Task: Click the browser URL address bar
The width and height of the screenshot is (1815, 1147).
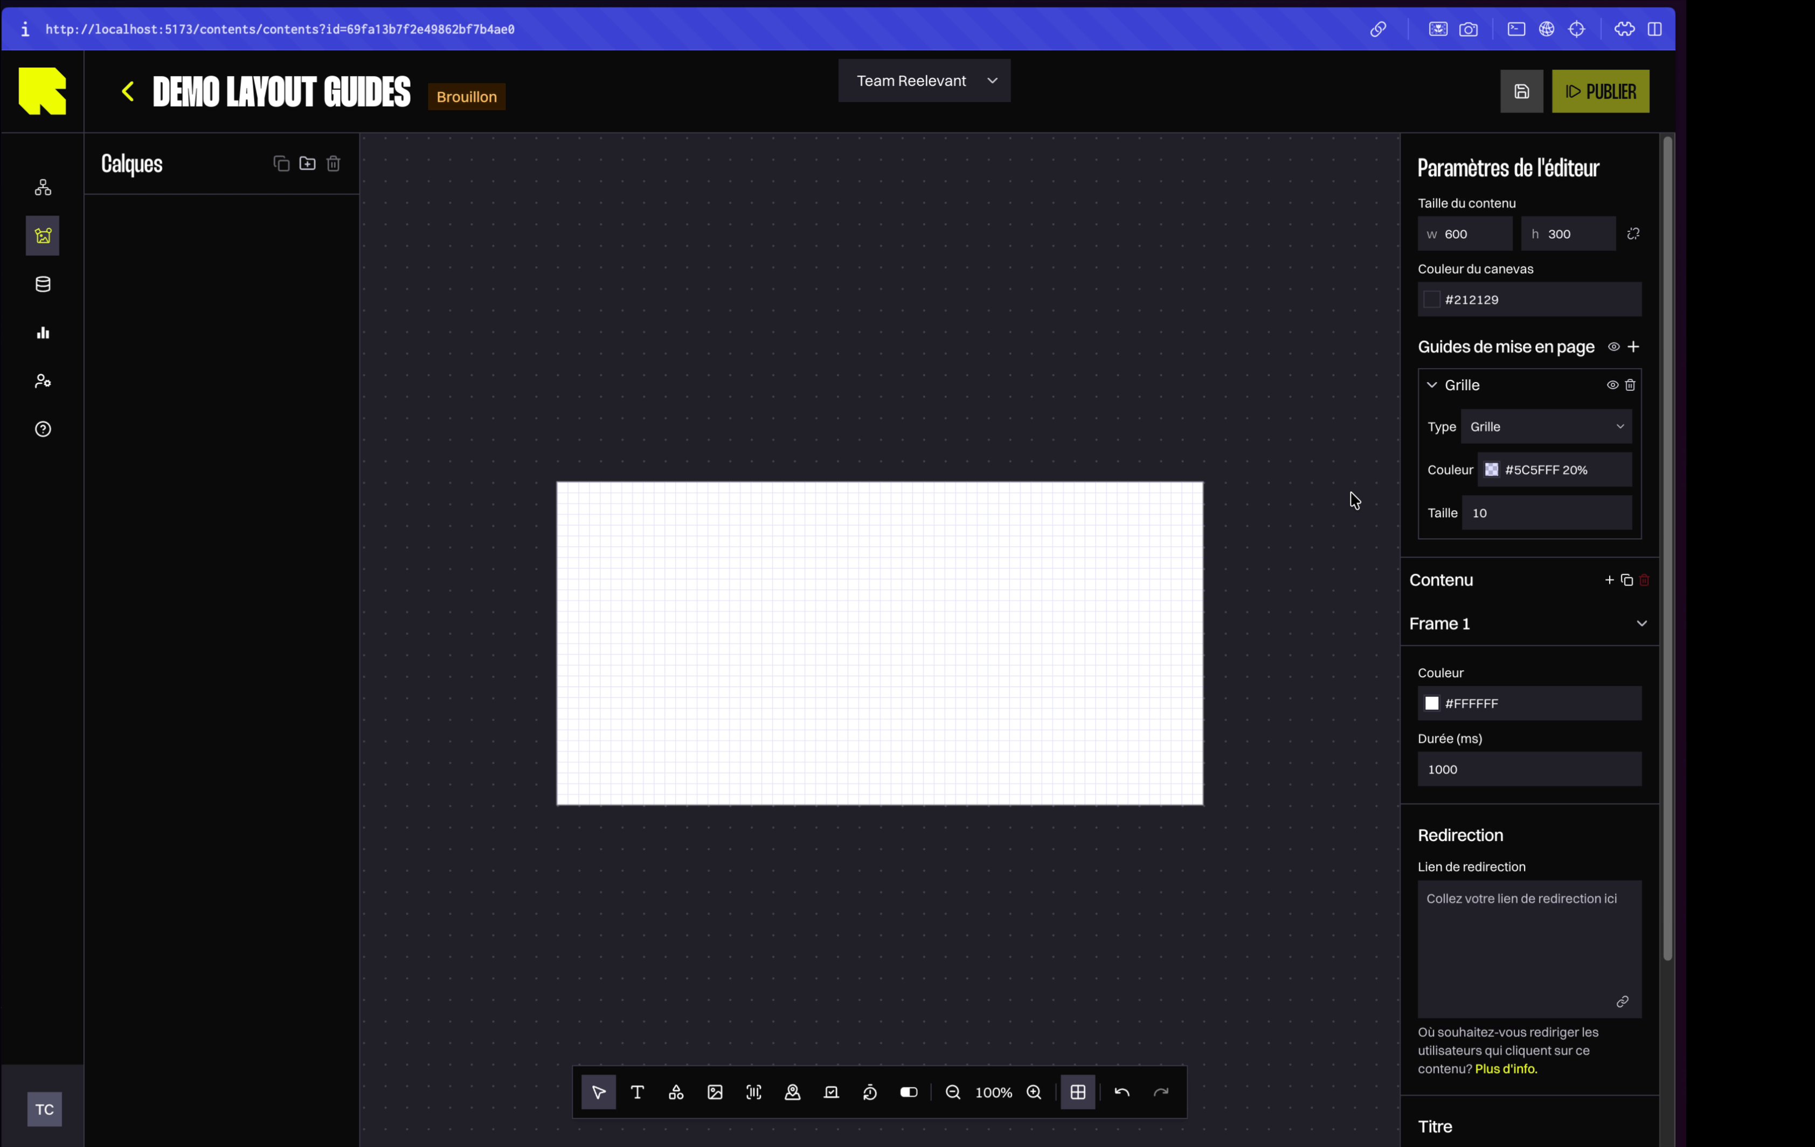Action: pyautogui.click(x=280, y=30)
